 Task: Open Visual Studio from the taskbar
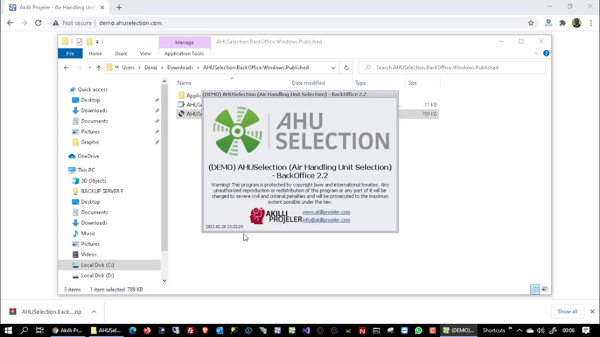coord(306,330)
